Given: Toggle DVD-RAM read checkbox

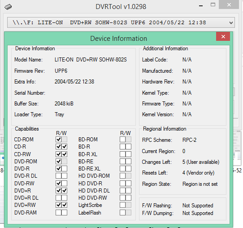Looking at the screenshot, I should click(59, 212).
